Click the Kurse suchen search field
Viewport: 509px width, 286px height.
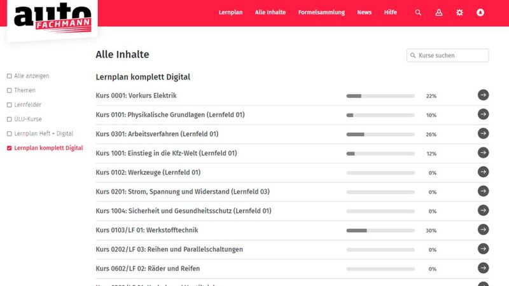click(448, 55)
